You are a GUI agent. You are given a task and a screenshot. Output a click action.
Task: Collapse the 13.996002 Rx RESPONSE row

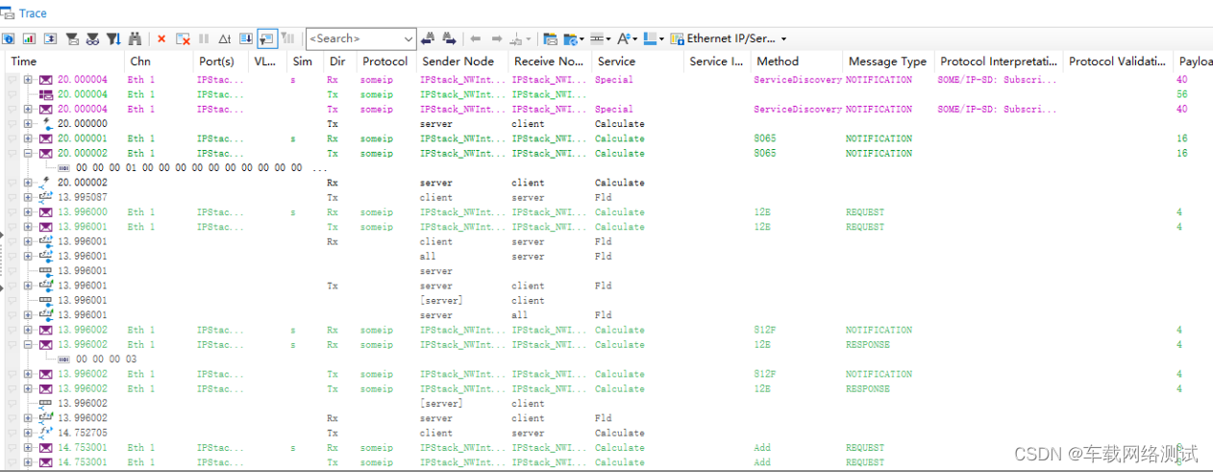pyautogui.click(x=29, y=344)
